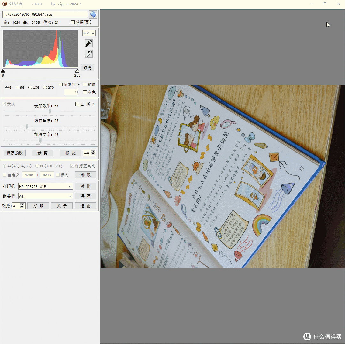Click the app logo icon in title bar
This screenshot has width=345, height=344.
(x=4, y=4)
